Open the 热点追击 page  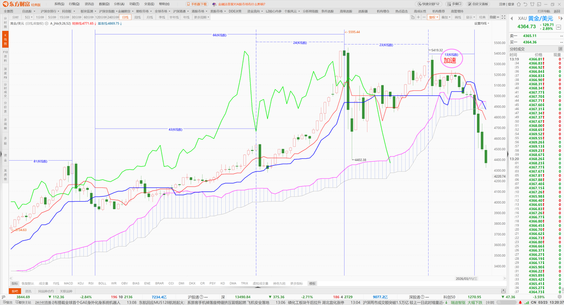(401, 10)
